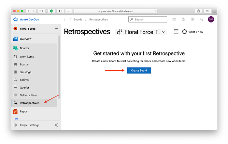Collapse the sidebar with double chevron
Screen dimensions: 228x144
[x=56, y=125]
